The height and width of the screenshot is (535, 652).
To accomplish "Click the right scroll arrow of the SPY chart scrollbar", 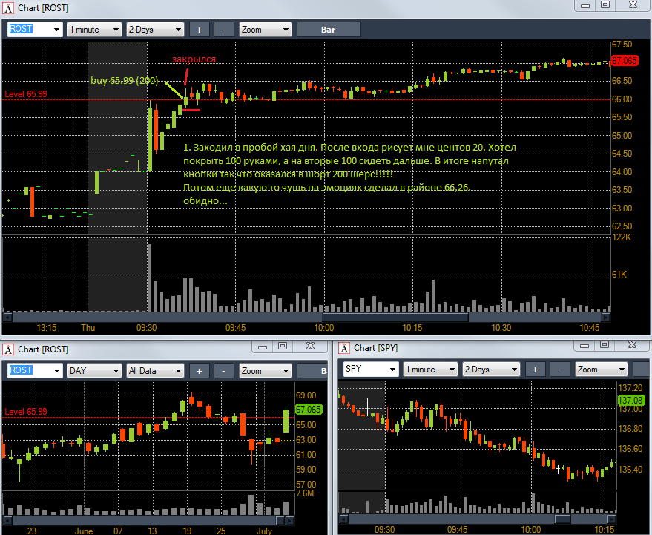I will (612, 519).
